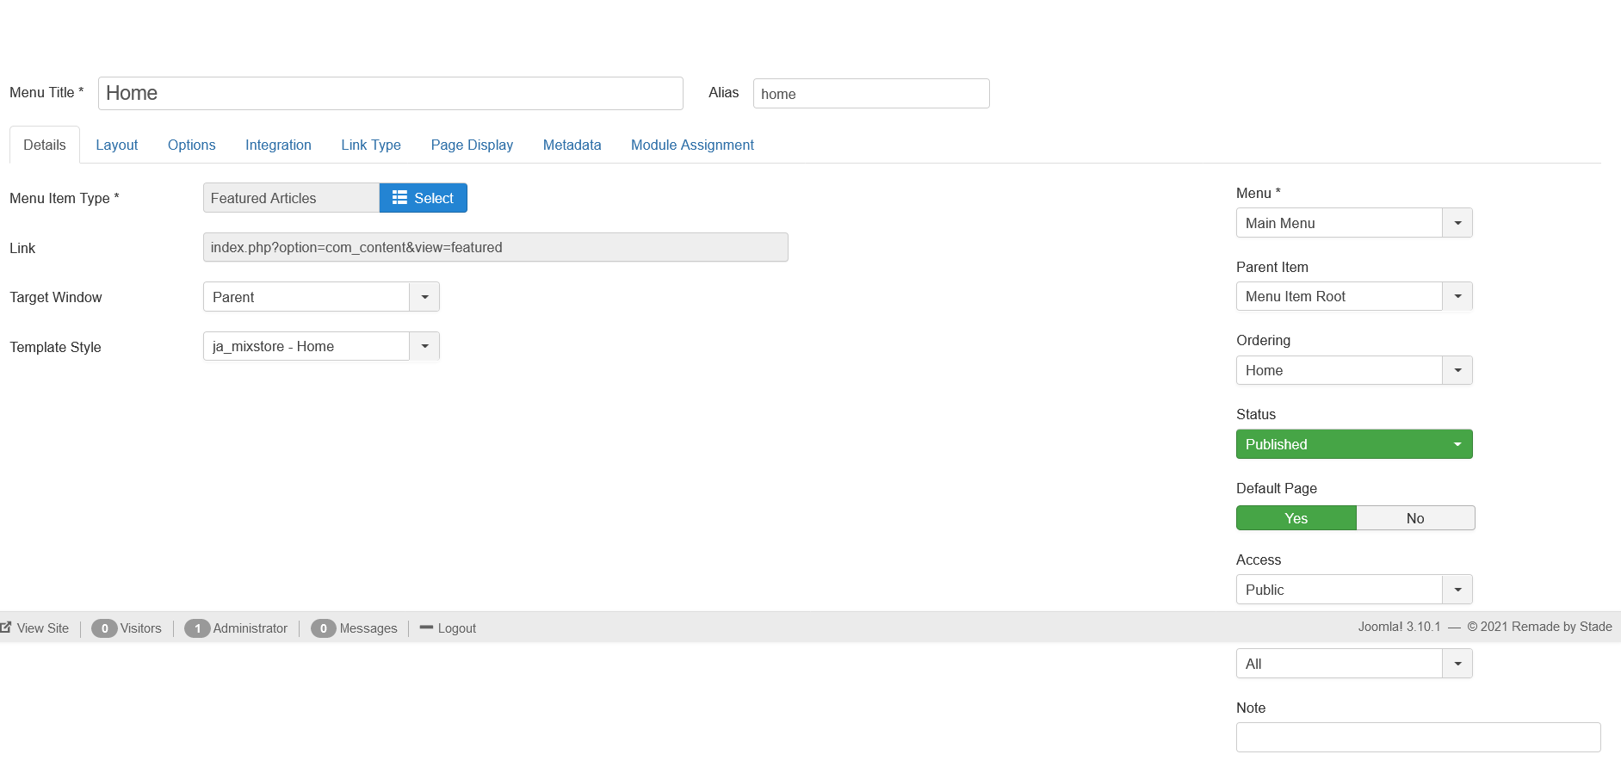The width and height of the screenshot is (1621, 773).
Task: Switch to the Module Assignment tab
Action: (692, 145)
